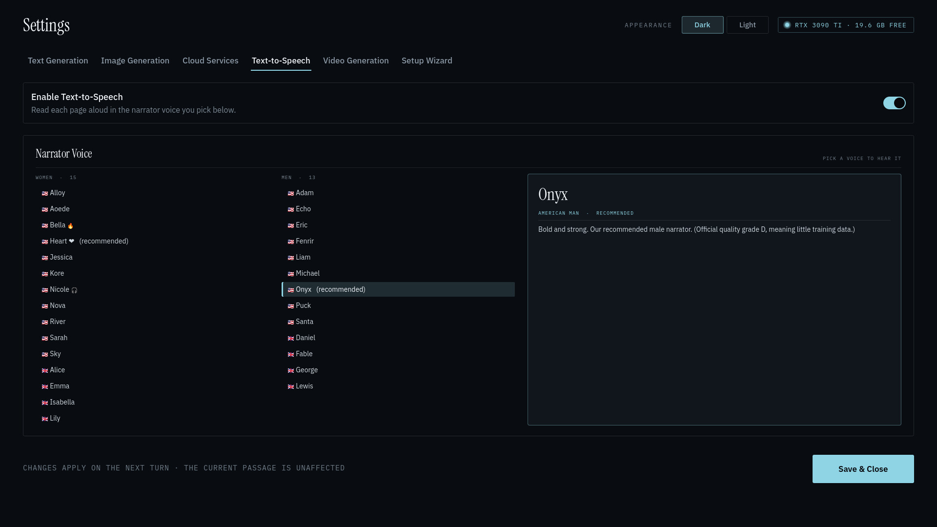Select the Liam voice
The height and width of the screenshot is (527, 937).
click(x=398, y=257)
